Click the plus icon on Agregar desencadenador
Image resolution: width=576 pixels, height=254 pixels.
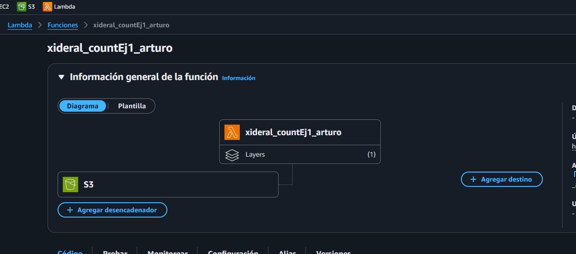(70, 210)
